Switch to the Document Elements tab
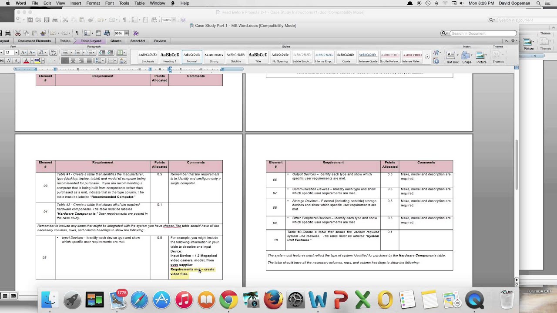The image size is (557, 313). (x=34, y=41)
